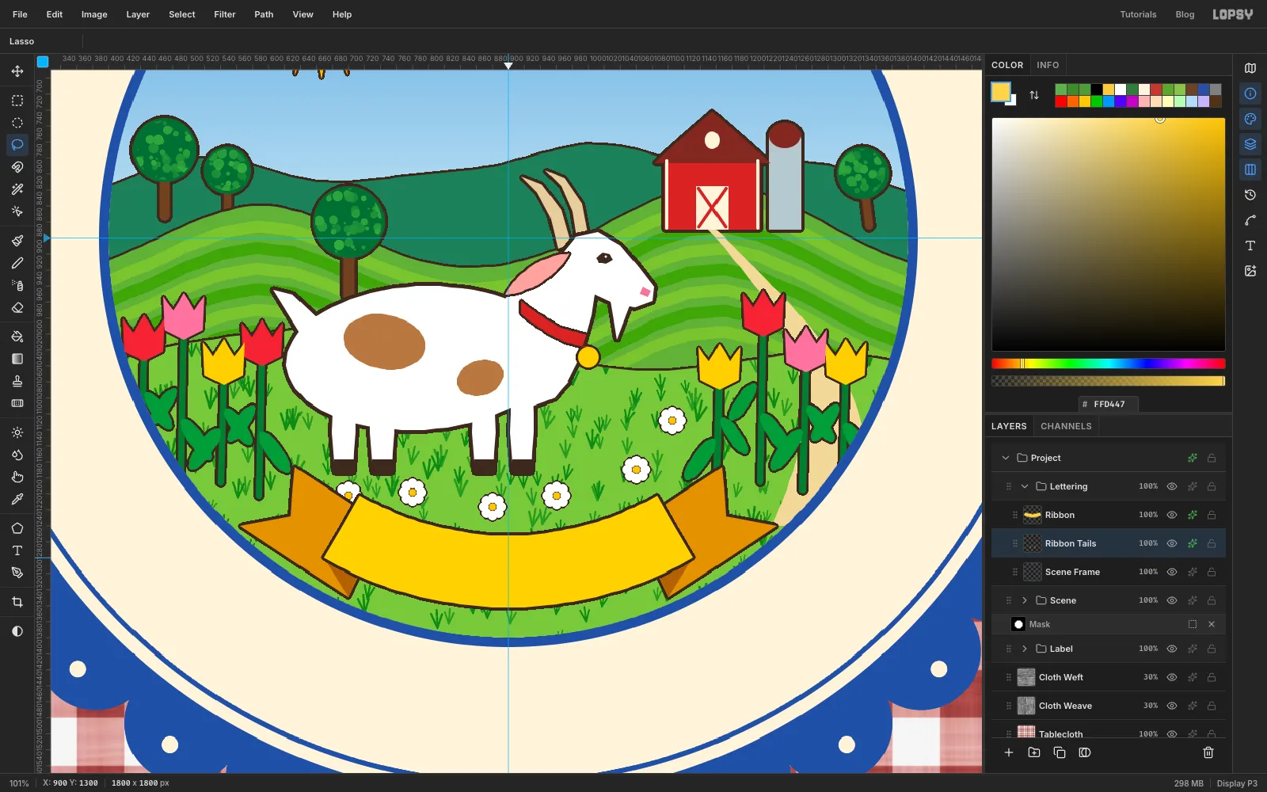Delete layer with trash icon
Screen dimensions: 1267x792
(x=1208, y=752)
